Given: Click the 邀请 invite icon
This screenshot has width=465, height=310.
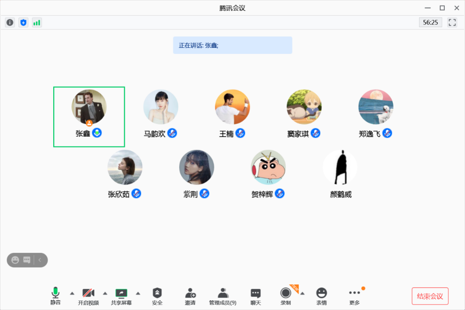Looking at the screenshot, I should coord(190,293).
